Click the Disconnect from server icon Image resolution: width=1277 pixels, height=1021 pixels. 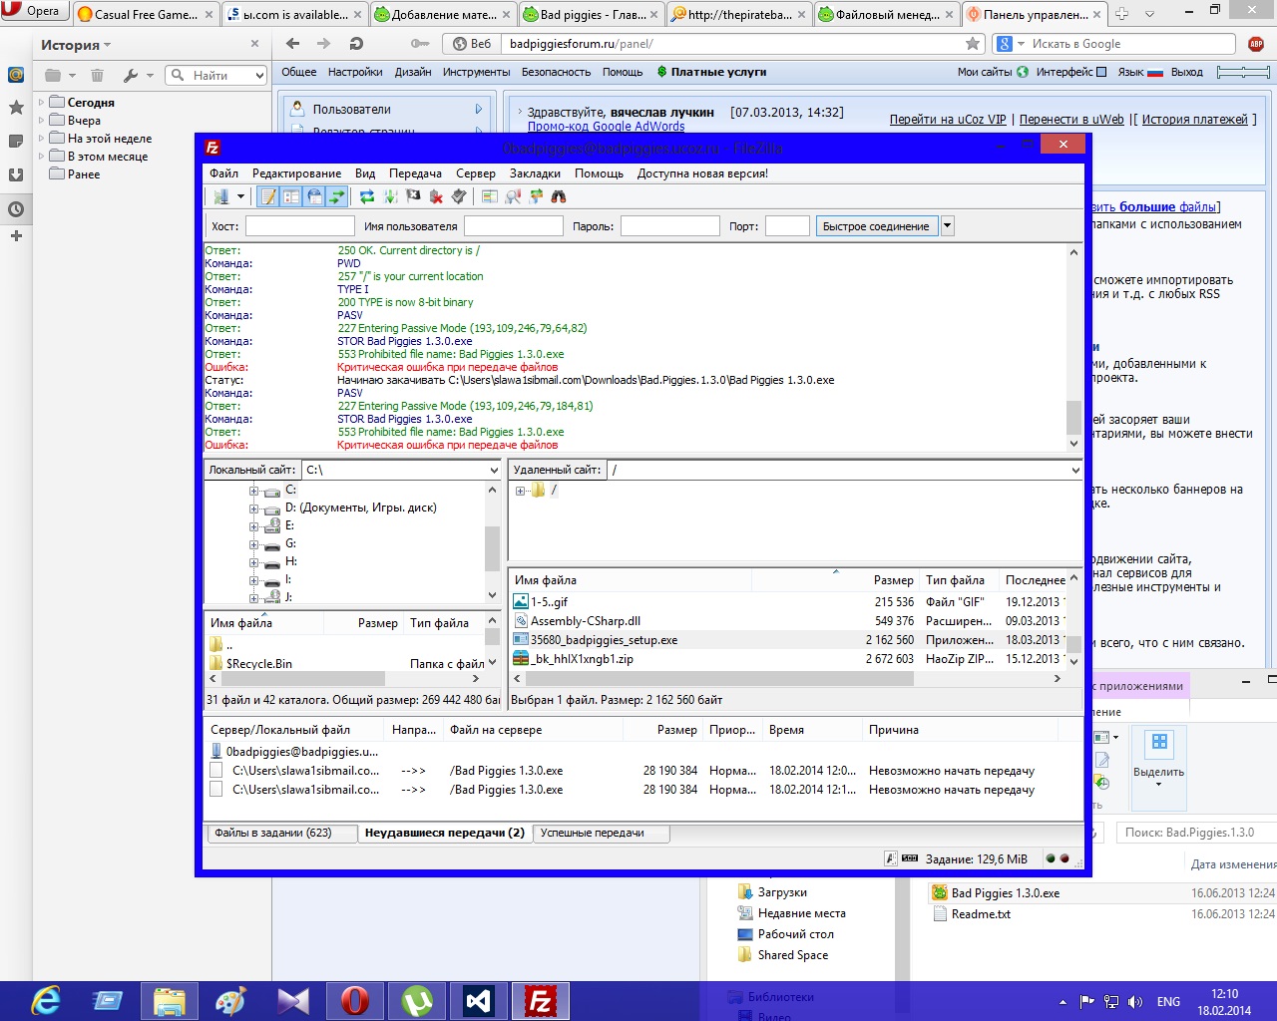436,197
